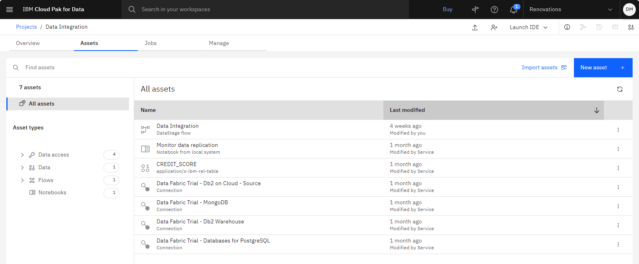Open the Data Integration DataStage flow
Image resolution: width=639 pixels, height=264 pixels.
[x=177, y=126]
